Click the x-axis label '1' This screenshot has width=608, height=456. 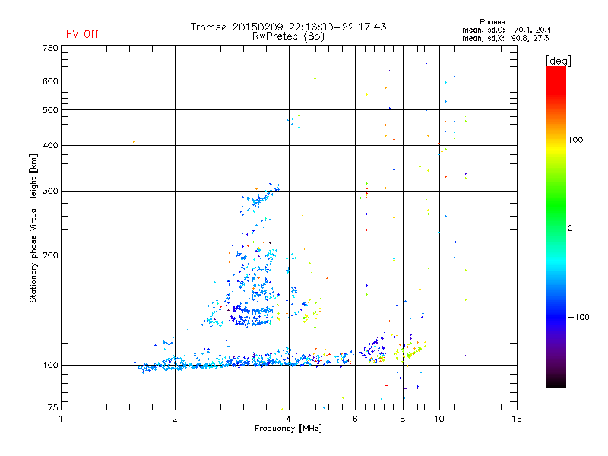tap(61, 419)
